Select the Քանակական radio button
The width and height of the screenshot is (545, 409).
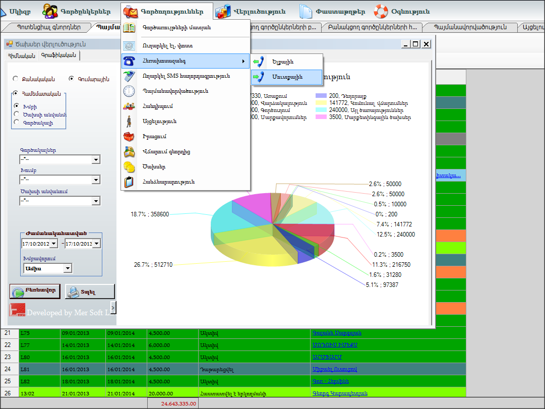coord(15,79)
